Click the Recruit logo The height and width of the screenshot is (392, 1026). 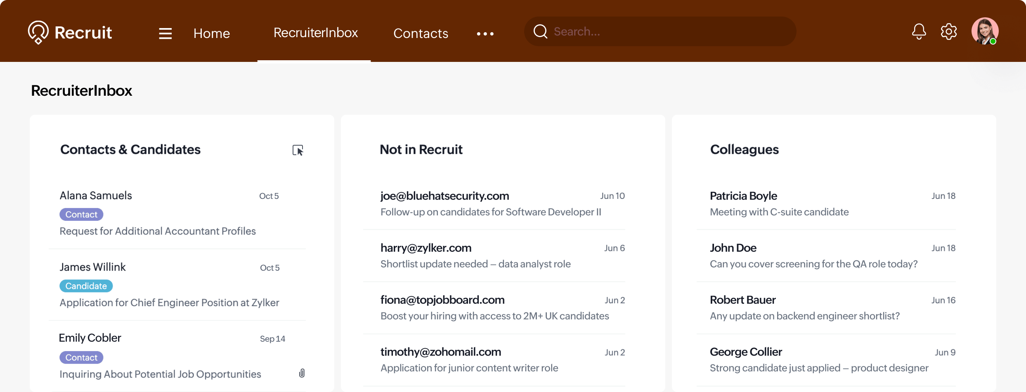point(69,32)
